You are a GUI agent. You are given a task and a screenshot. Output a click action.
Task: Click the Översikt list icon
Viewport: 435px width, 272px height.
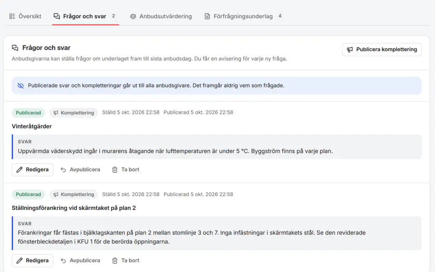[x=12, y=16]
